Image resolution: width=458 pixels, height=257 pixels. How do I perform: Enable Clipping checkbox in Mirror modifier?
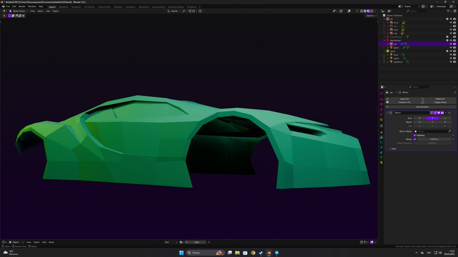click(x=415, y=135)
